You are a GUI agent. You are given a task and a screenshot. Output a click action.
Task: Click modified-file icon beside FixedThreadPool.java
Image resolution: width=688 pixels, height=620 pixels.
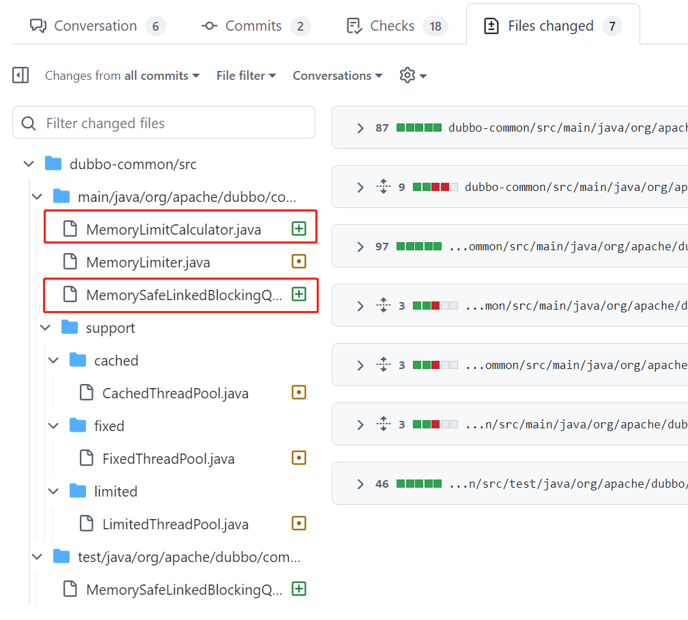(299, 458)
